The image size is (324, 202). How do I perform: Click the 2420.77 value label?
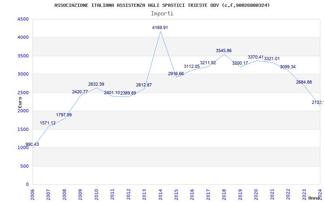80,92
